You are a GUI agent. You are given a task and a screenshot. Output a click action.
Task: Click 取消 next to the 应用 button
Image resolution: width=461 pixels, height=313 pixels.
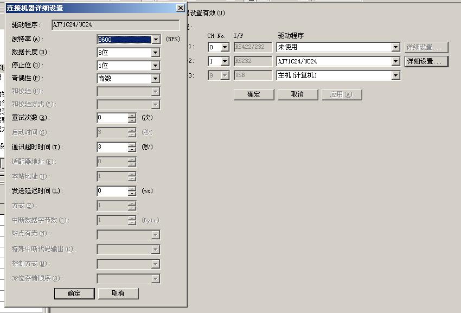[297, 94]
